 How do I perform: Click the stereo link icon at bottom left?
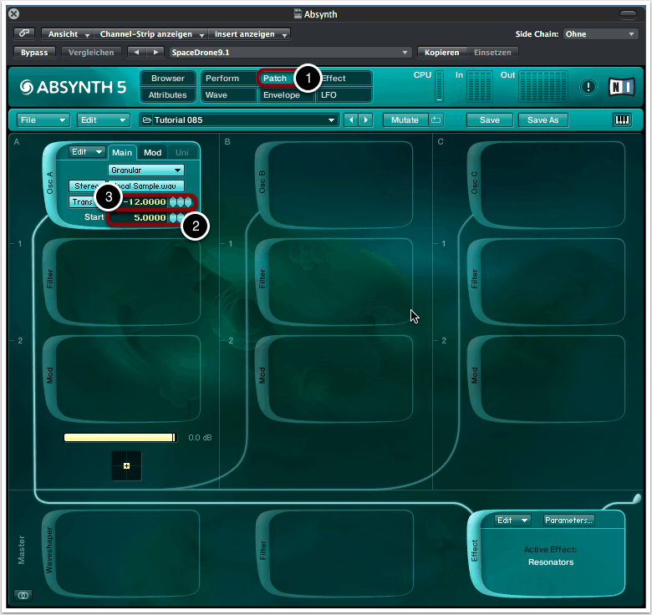coord(23,595)
